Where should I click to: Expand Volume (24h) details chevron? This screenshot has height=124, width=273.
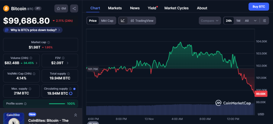coord(36,63)
